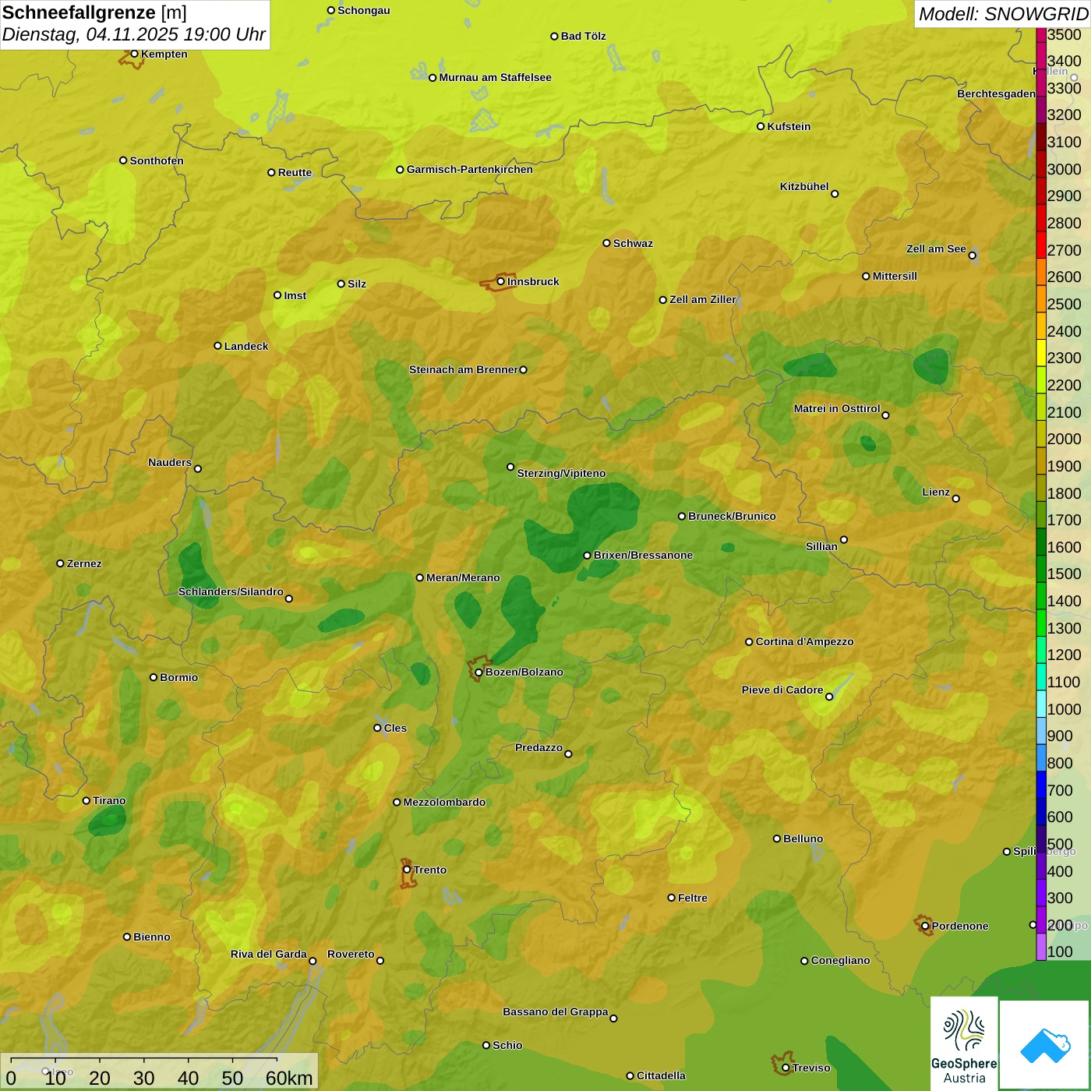Click the Riva del Garda label
Image resolution: width=1091 pixels, height=1091 pixels.
tap(269, 954)
